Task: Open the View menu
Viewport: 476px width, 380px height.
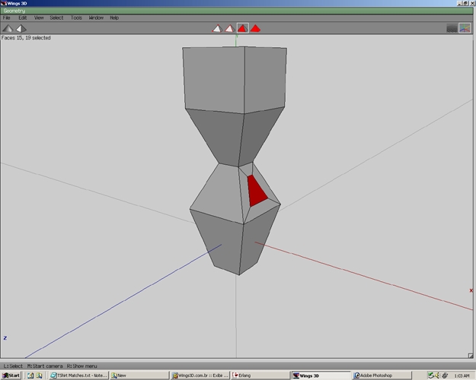Action: [x=39, y=18]
